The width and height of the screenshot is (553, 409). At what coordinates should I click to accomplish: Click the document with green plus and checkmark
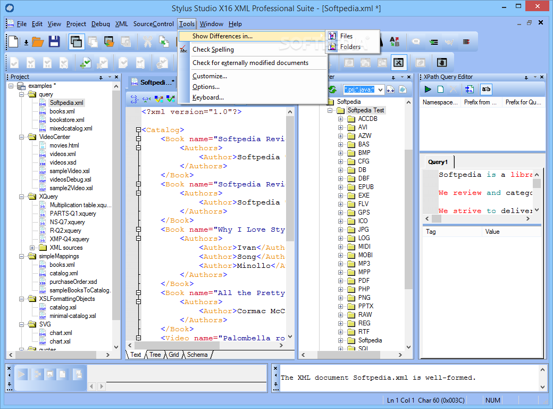(86, 63)
